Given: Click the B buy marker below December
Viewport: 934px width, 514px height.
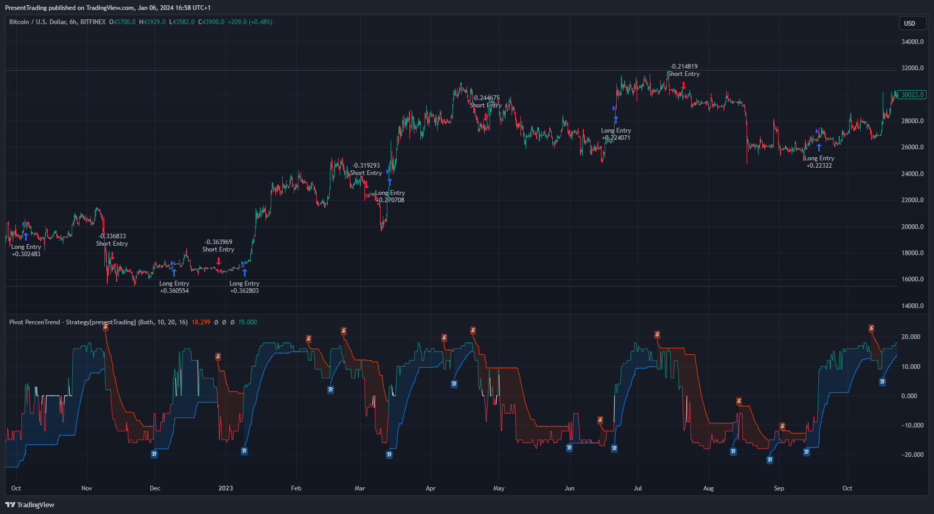Looking at the screenshot, I should pos(154,454).
